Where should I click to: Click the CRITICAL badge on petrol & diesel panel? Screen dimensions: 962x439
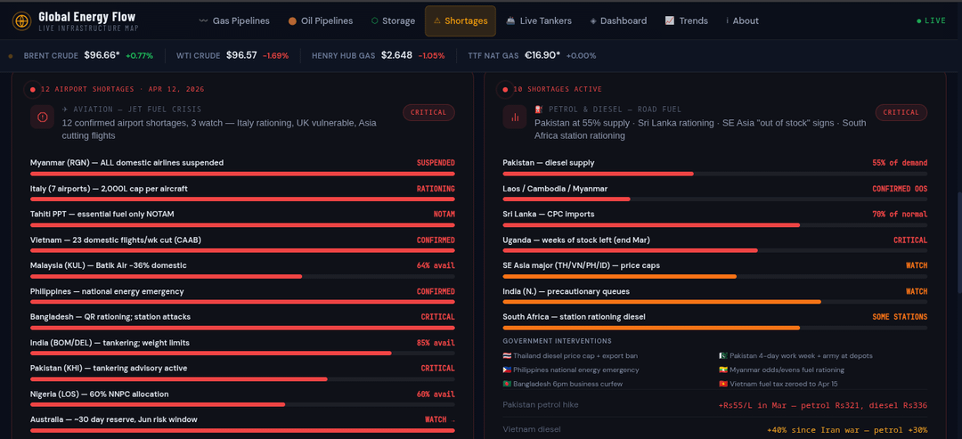click(x=901, y=112)
